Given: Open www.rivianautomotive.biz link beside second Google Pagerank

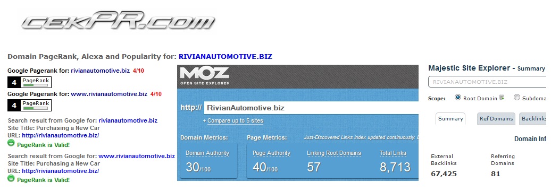Looking at the screenshot, I should pos(109,94).
